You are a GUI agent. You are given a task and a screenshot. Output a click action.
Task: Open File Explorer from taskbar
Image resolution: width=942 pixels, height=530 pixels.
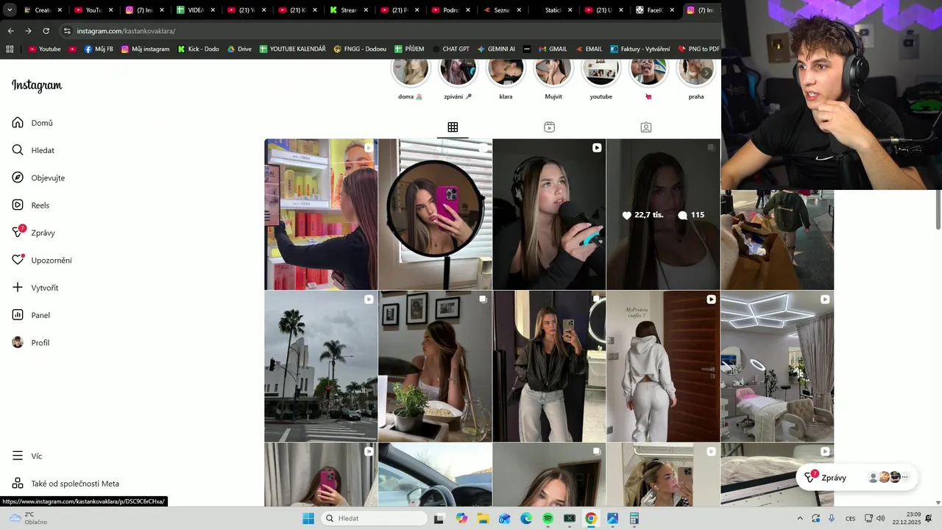coord(483,518)
